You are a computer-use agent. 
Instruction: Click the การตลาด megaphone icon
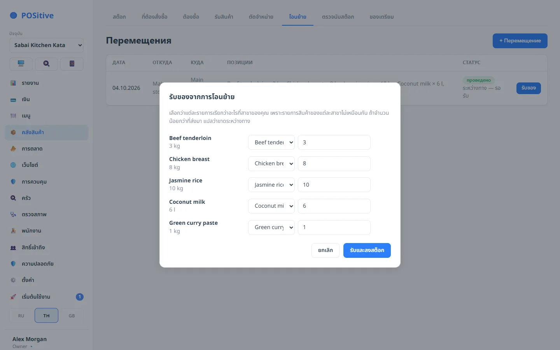point(13,149)
